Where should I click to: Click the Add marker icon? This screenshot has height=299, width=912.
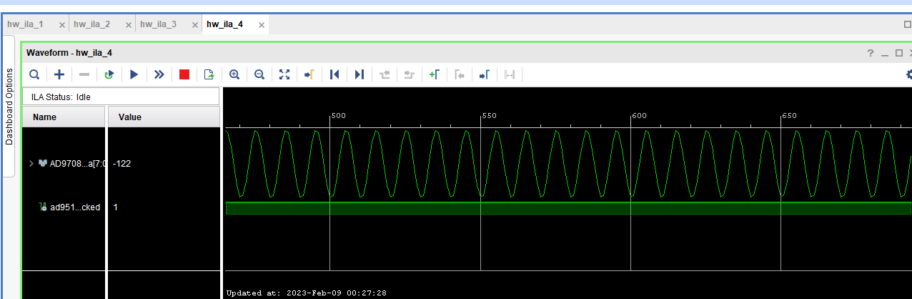434,74
